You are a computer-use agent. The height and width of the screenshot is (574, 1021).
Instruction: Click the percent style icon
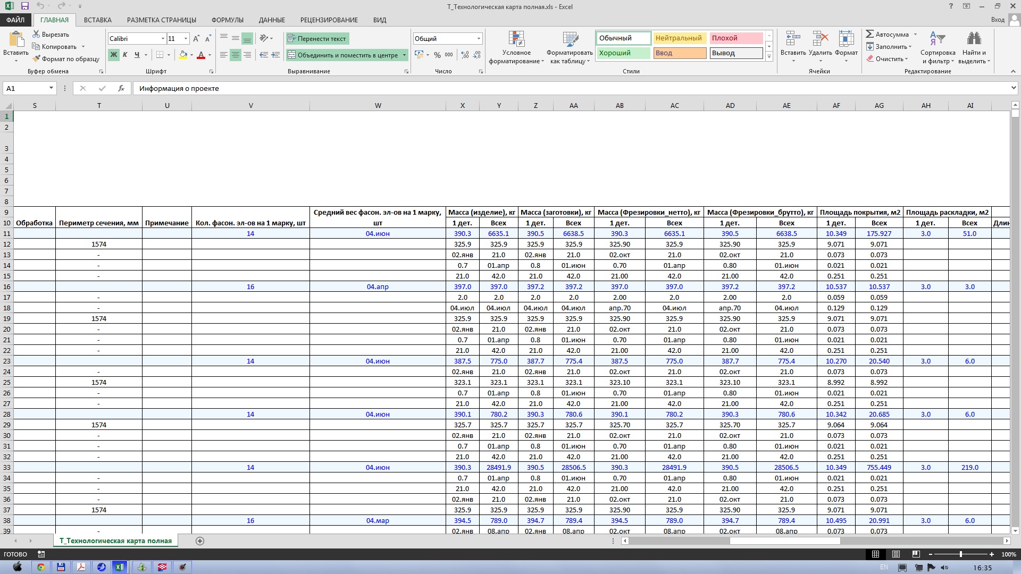[x=437, y=55]
